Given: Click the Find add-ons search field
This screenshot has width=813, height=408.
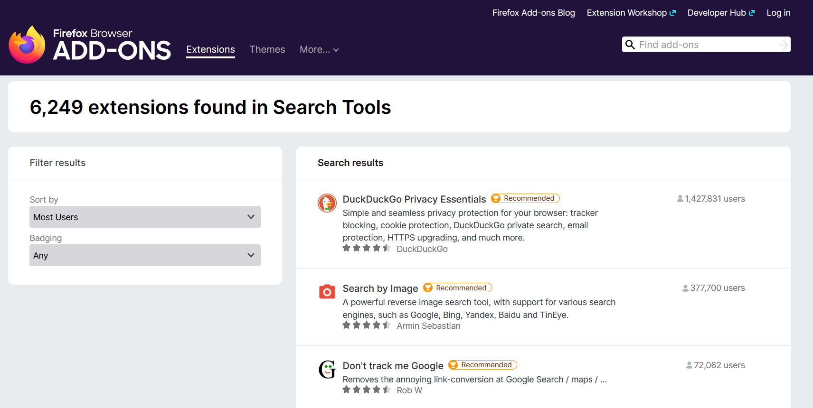Looking at the screenshot, I should click(706, 45).
